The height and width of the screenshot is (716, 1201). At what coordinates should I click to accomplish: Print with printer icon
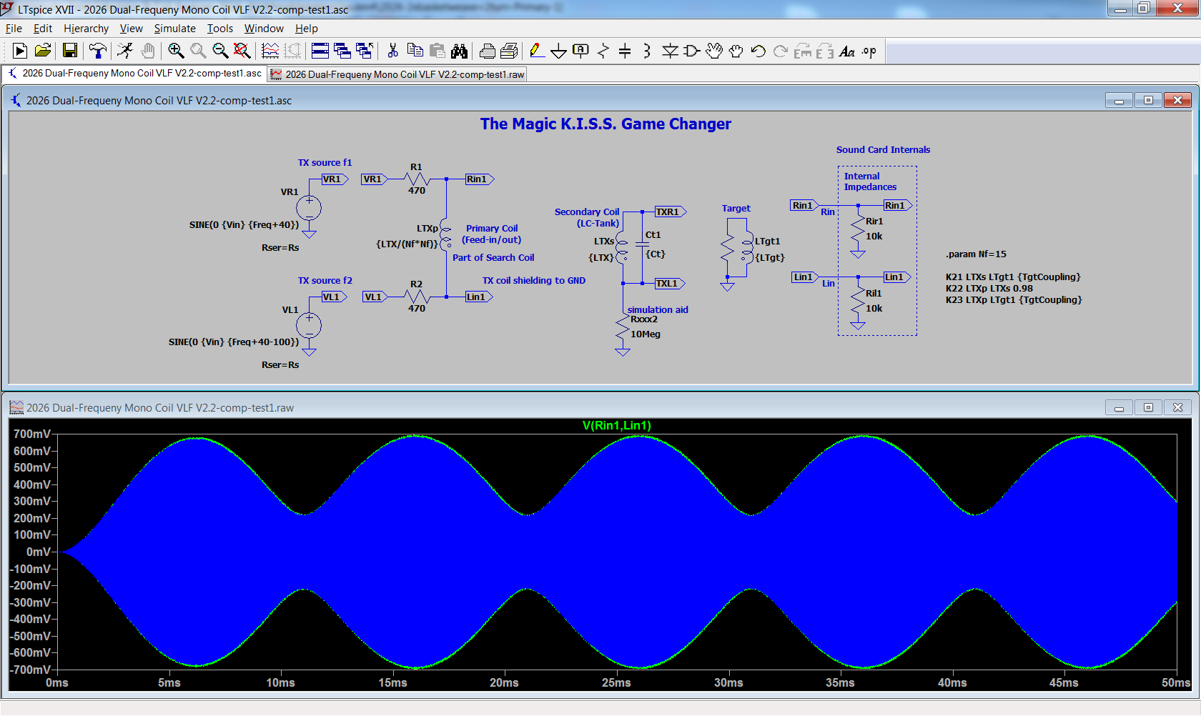pos(510,51)
